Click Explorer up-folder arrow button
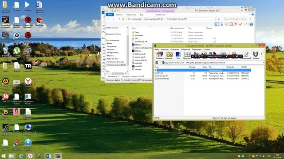The image size is (284, 159). 120,19
